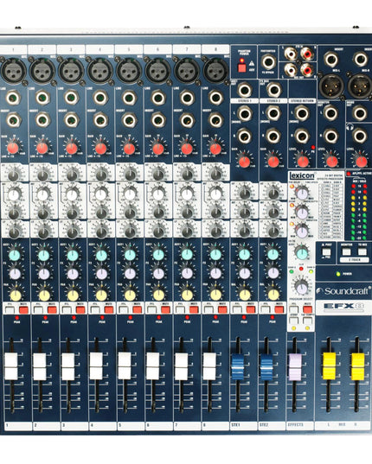Click the Footswitch FX Bypass jack
The width and height of the screenshot is (372, 464).
(x=268, y=62)
